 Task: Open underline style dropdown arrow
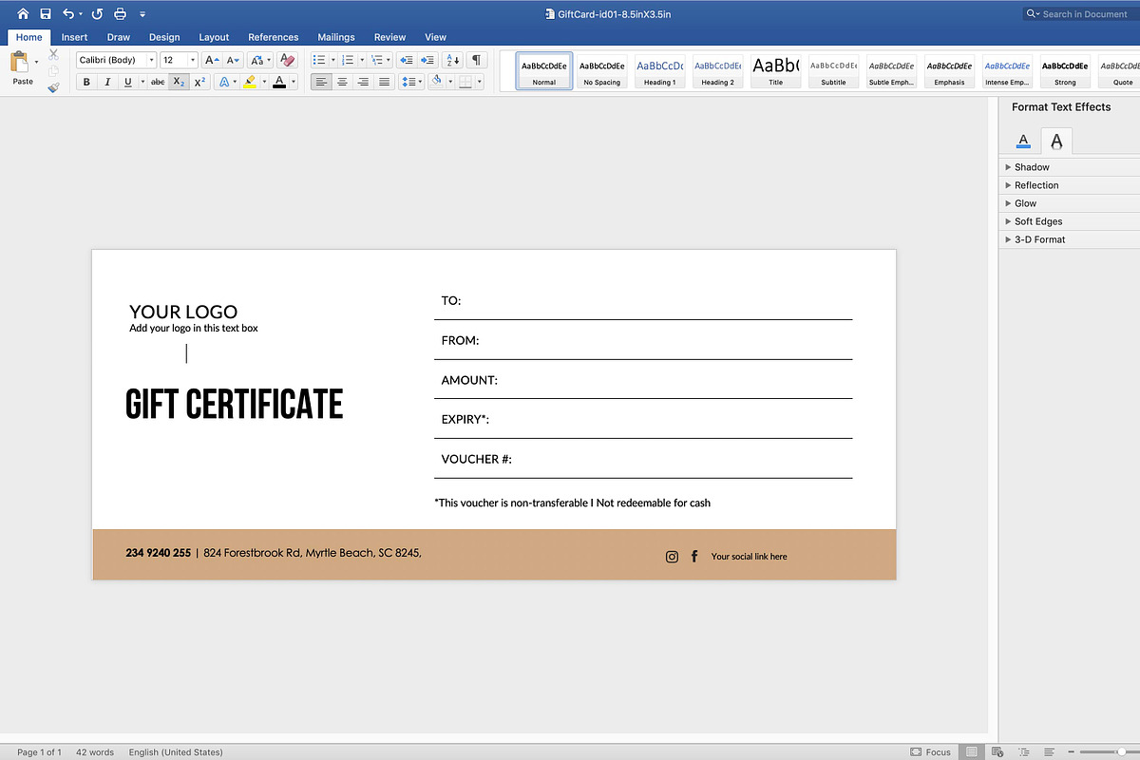click(x=142, y=83)
